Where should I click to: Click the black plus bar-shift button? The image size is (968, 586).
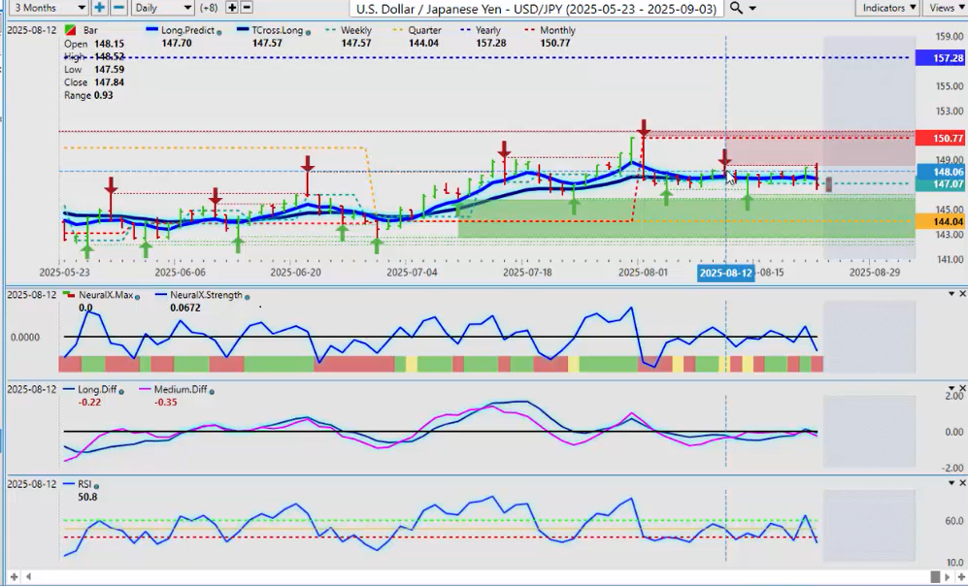click(x=231, y=8)
